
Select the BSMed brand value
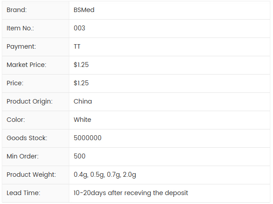[84, 10]
